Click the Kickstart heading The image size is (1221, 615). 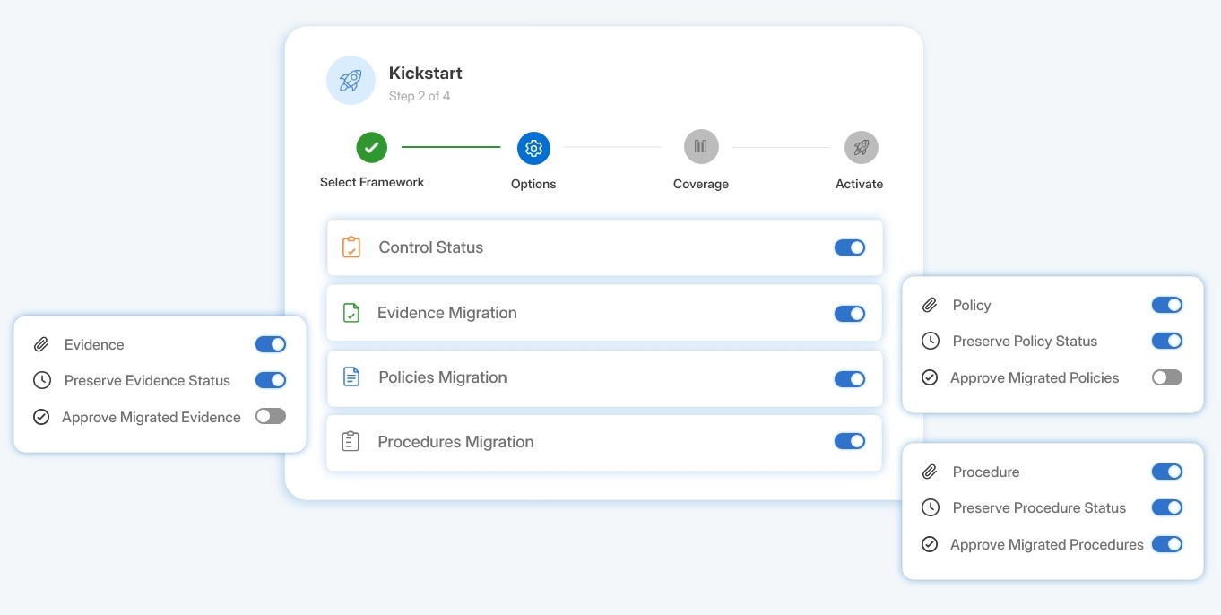[x=426, y=74]
